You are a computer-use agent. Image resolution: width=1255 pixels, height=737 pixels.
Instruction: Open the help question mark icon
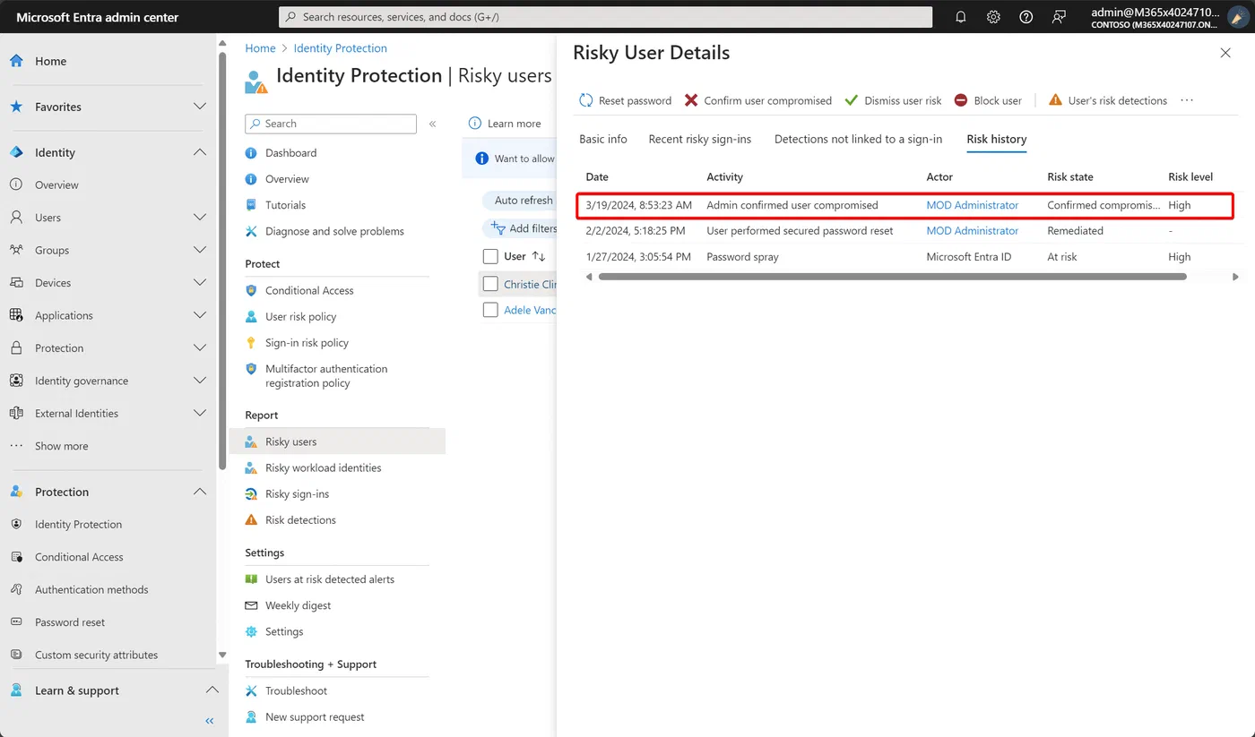point(1026,17)
